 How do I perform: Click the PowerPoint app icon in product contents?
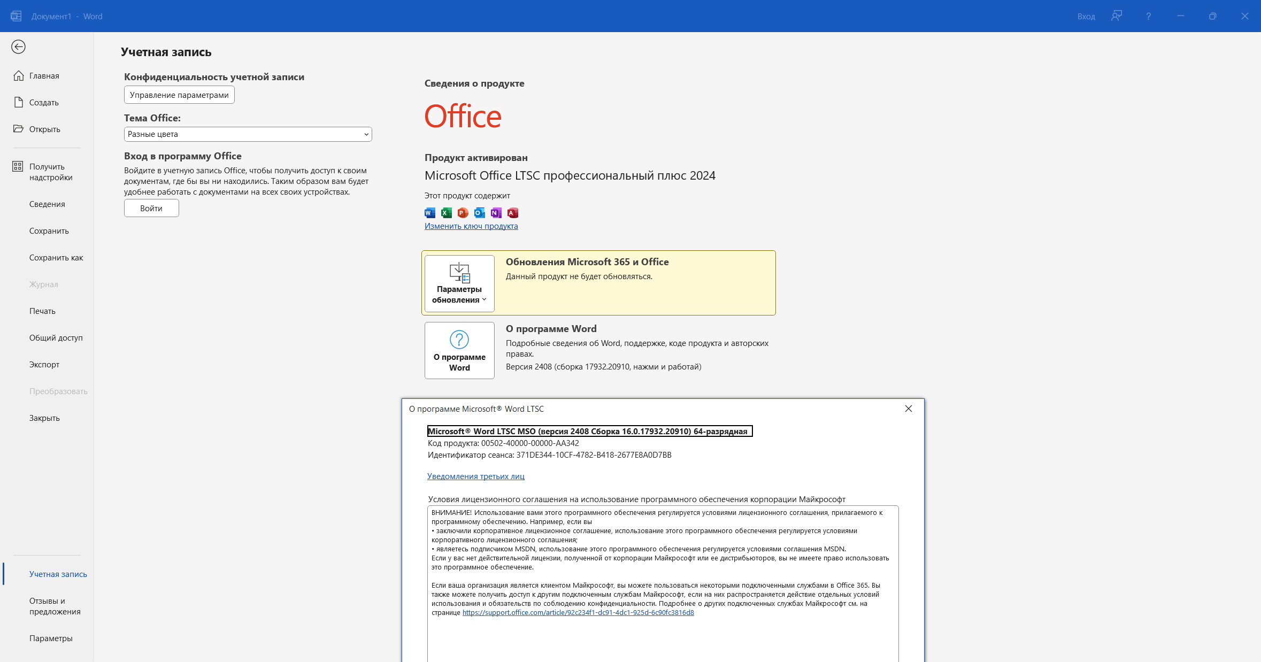tap(463, 213)
